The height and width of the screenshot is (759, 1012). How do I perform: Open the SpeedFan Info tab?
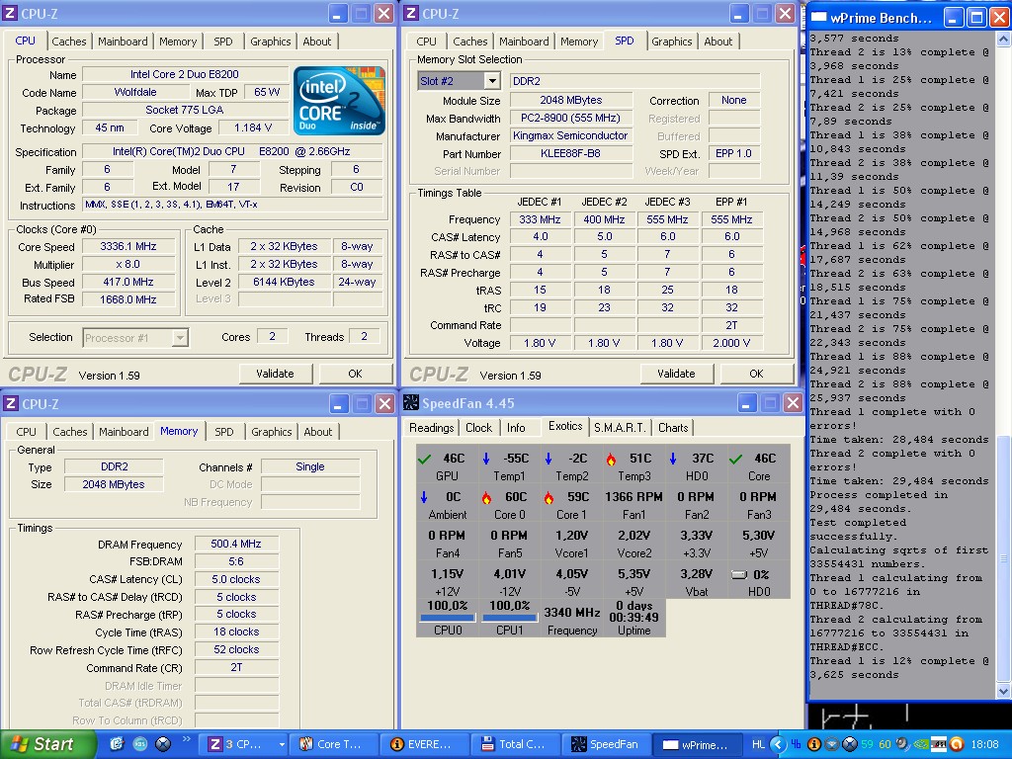tap(516, 427)
